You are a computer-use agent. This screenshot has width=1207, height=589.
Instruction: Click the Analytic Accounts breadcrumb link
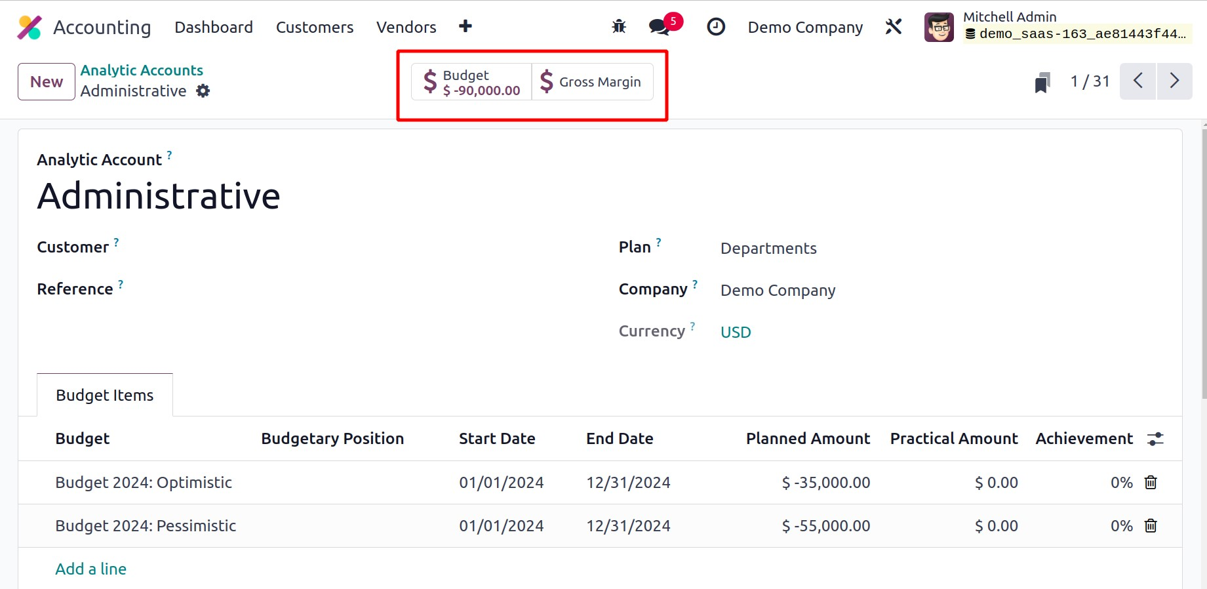point(142,70)
